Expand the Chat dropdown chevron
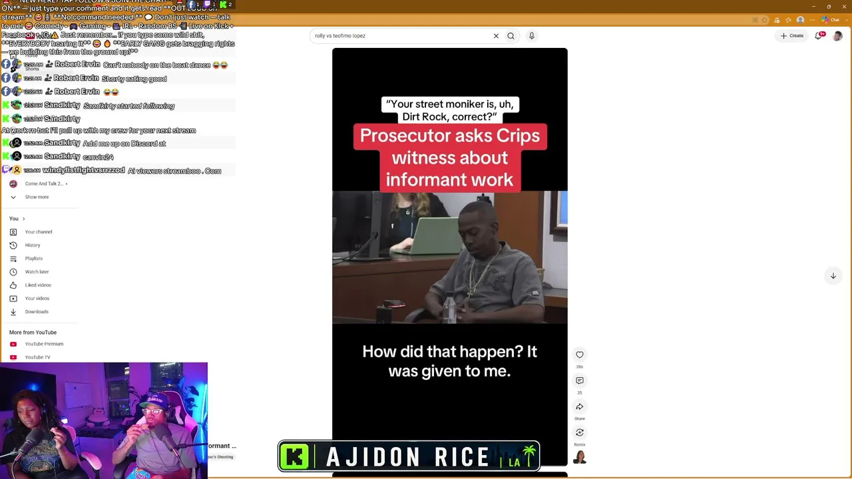 click(x=845, y=20)
